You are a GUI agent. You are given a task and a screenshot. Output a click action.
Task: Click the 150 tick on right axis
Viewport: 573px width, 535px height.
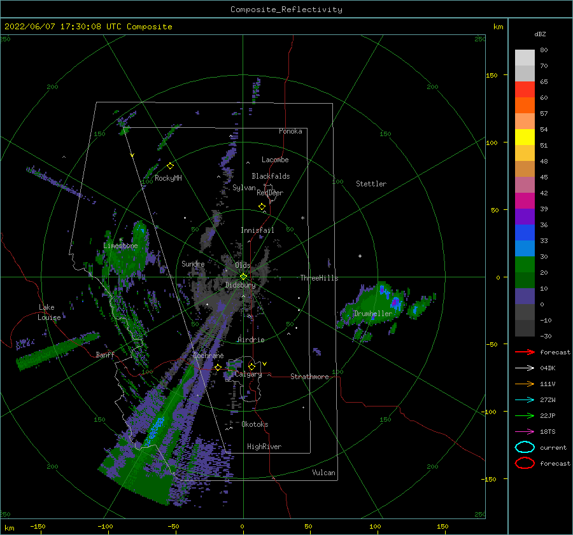(x=492, y=75)
